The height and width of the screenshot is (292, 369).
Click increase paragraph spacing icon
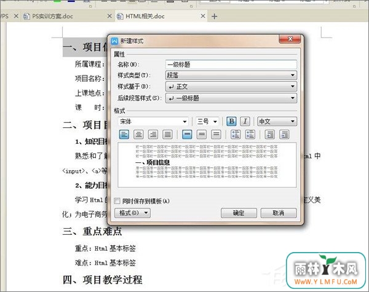click(x=236, y=135)
